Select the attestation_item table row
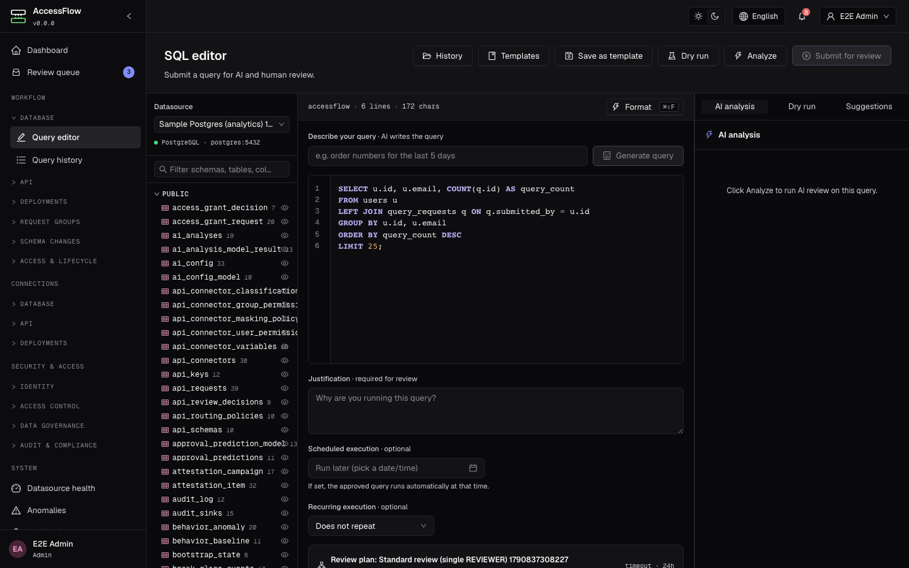909x568 pixels. point(222,485)
